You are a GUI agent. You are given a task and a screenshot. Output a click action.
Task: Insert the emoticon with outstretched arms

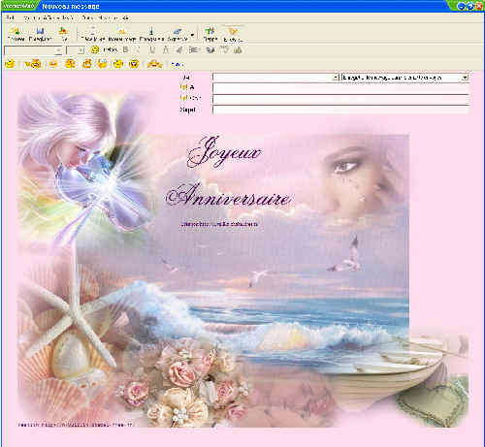[x=154, y=64]
